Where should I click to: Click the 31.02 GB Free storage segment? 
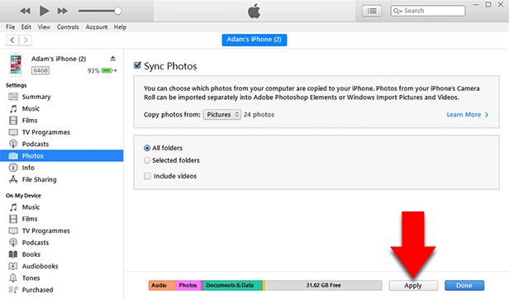tap(323, 285)
